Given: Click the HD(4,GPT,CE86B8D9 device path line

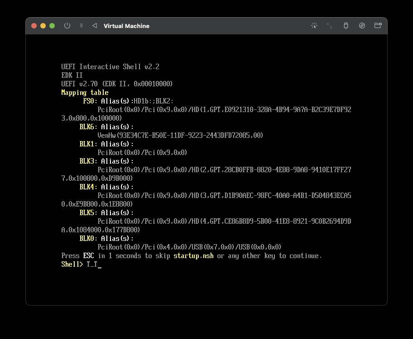Looking at the screenshot, I should tap(225, 221).
